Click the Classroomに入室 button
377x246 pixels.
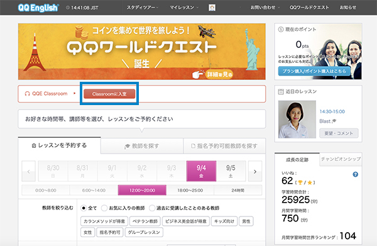pyautogui.click(x=109, y=94)
